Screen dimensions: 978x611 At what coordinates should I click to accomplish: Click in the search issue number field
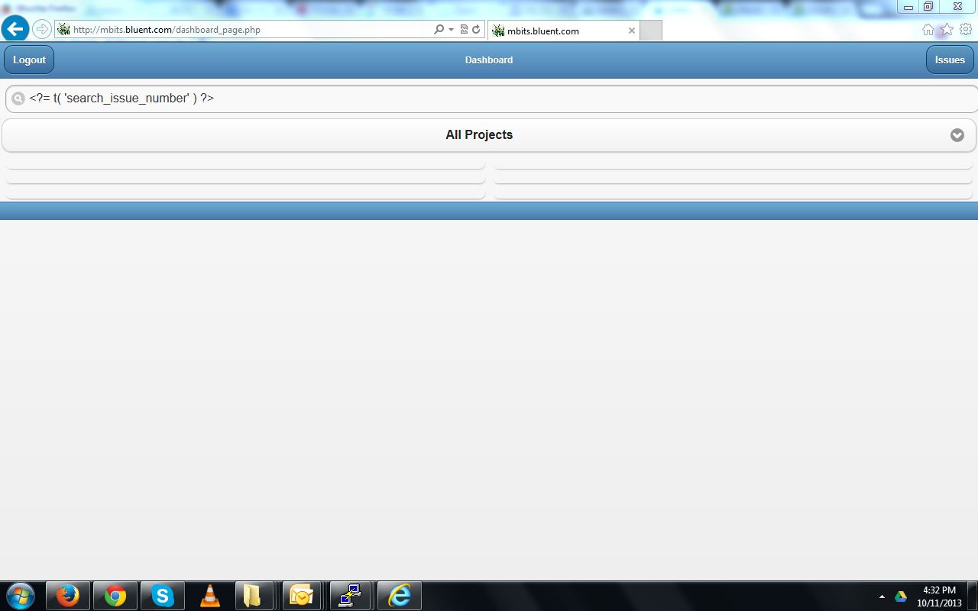489,99
